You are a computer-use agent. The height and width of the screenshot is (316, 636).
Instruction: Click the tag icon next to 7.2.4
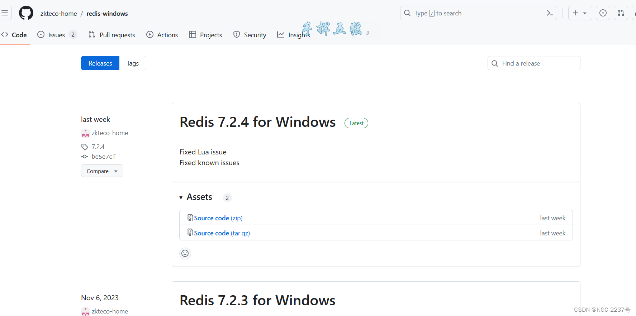pos(85,147)
